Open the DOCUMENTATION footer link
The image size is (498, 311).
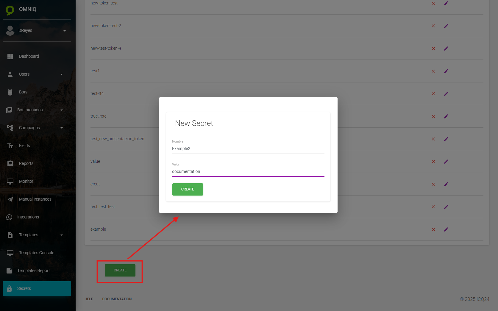117,299
